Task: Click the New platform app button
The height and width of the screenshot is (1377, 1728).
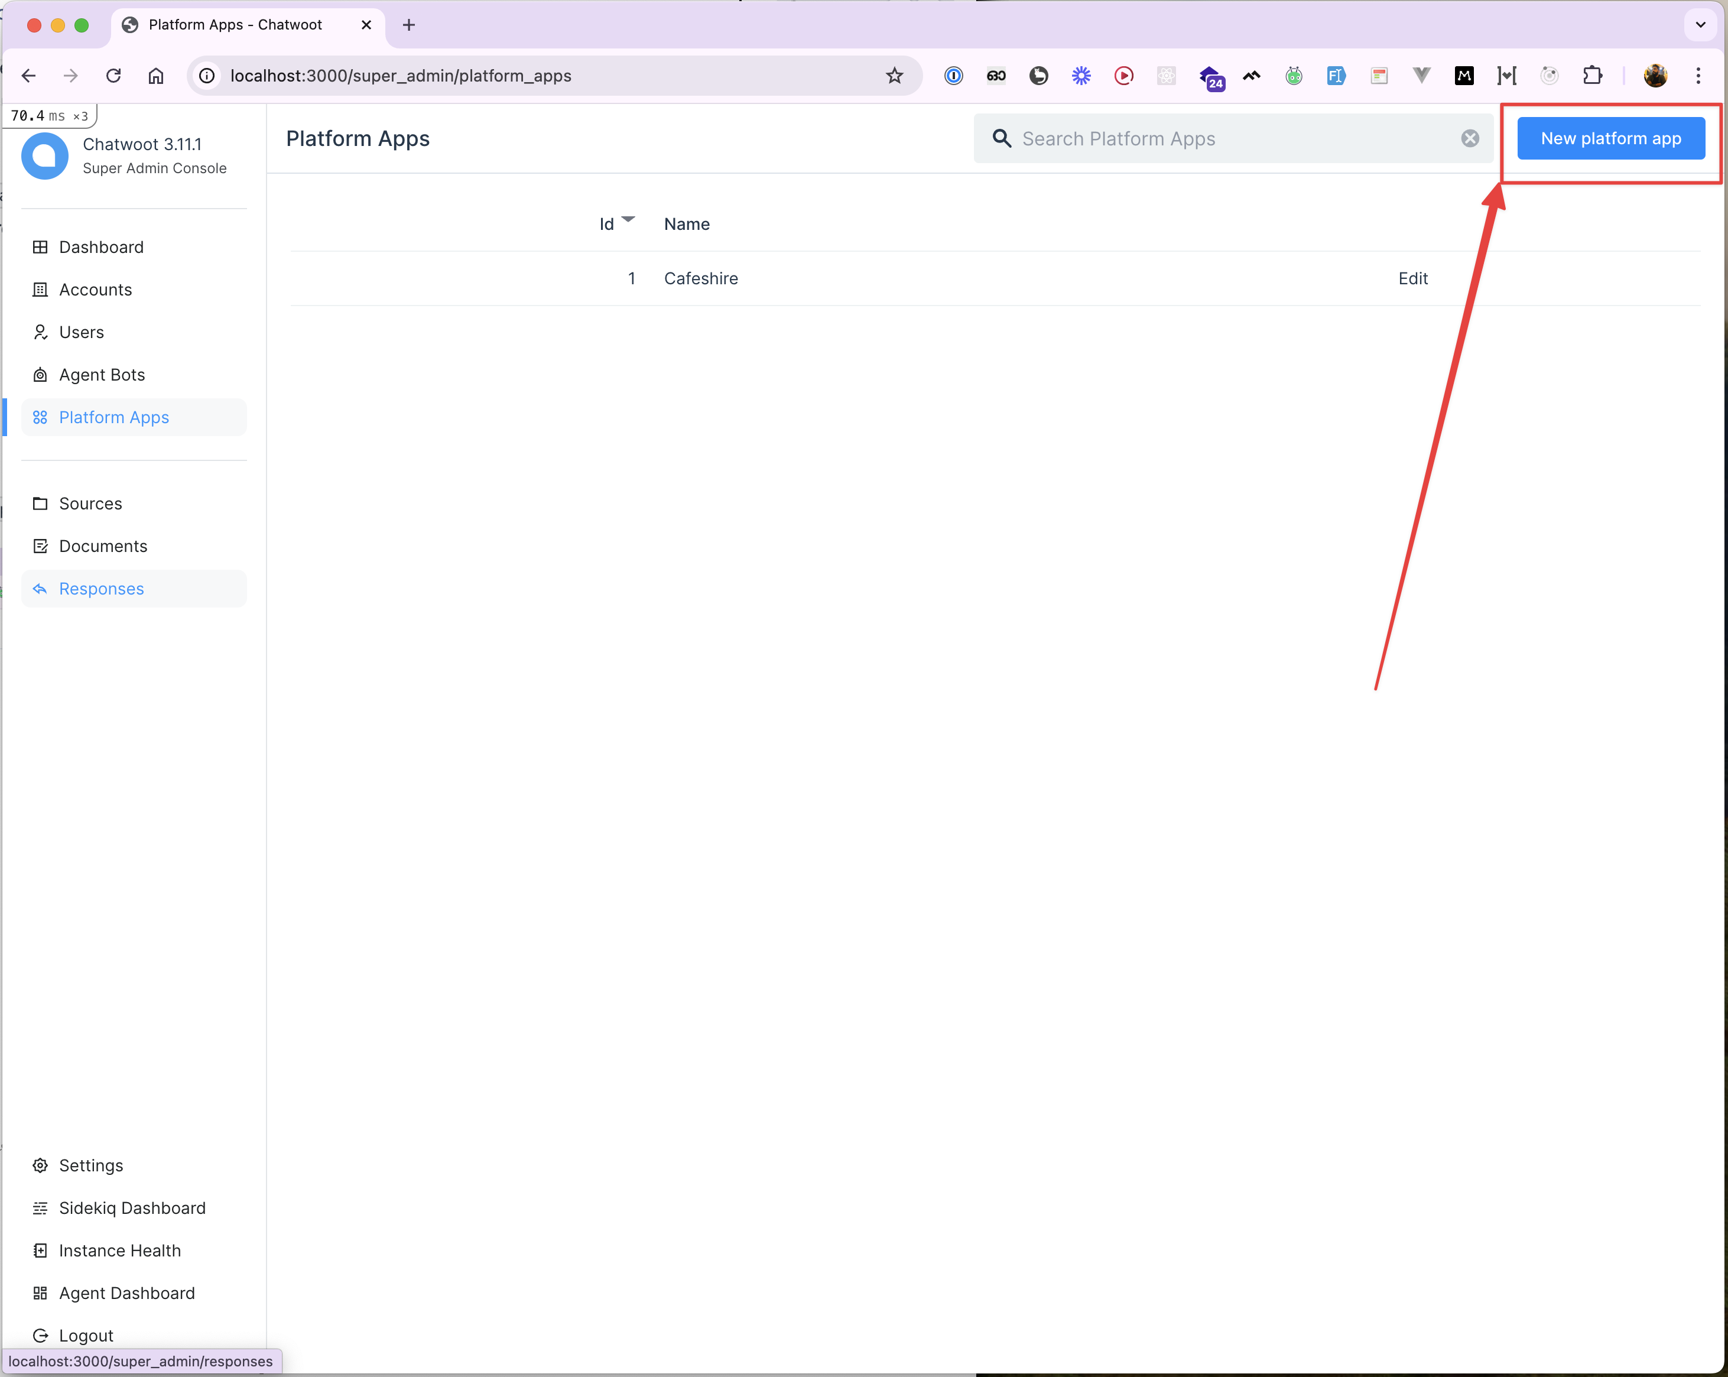Action: [x=1610, y=138]
